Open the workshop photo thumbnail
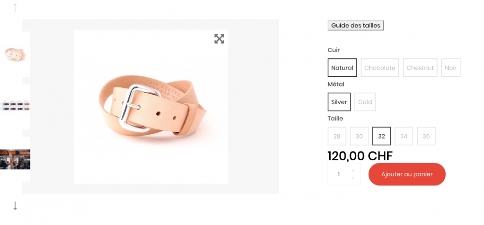Image resolution: width=484 pixels, height=225 pixels. click(15, 159)
